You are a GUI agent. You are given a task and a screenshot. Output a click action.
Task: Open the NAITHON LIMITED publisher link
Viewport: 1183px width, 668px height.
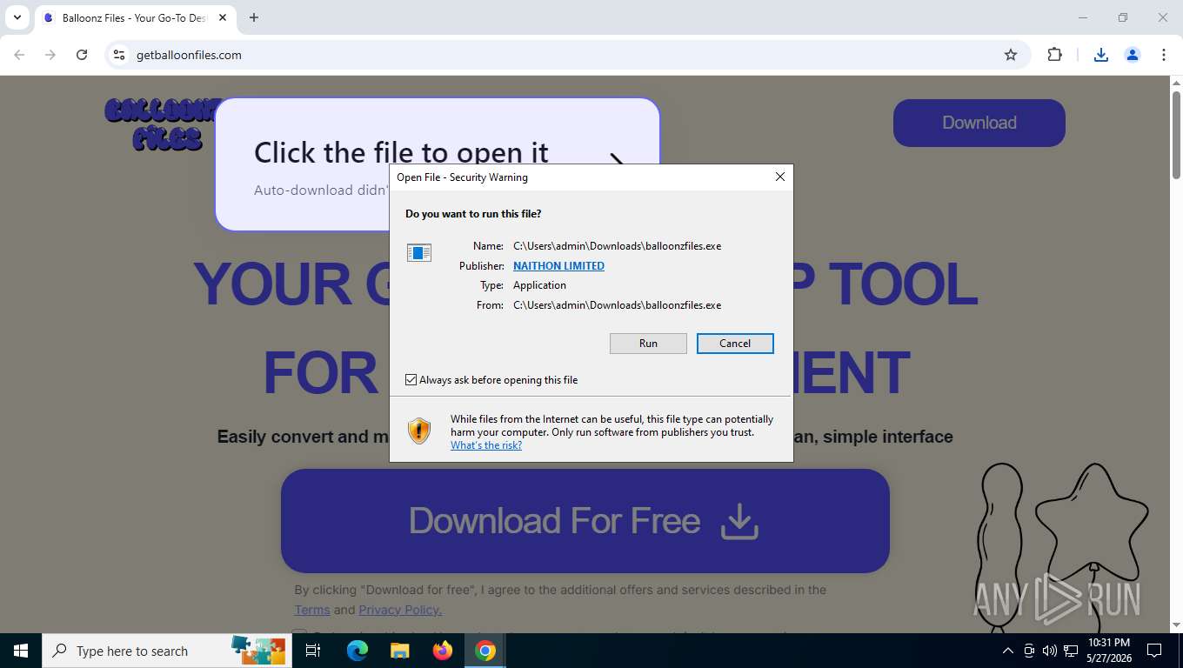click(x=558, y=266)
